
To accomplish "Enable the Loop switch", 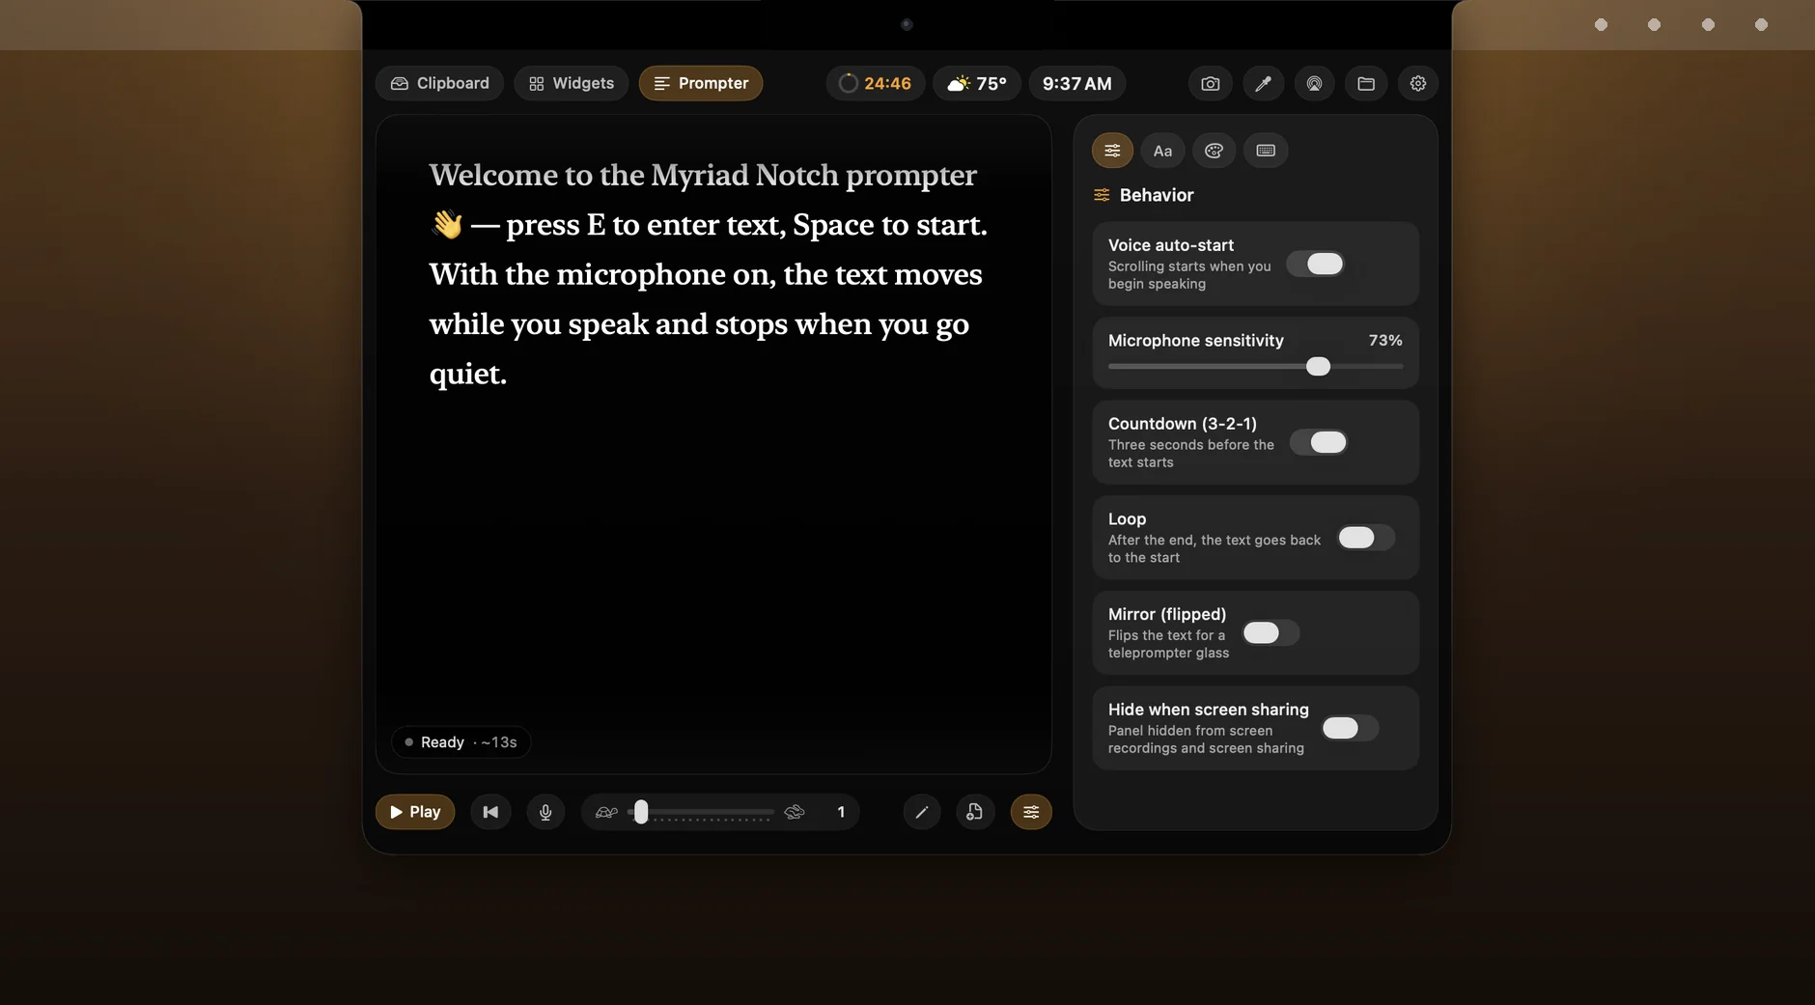I will click(x=1366, y=538).
